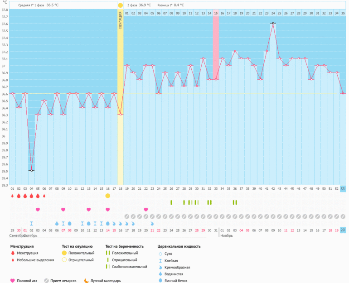349x283 pixels.
Task: Click the Сухо legend drop icon
Action: (x=160, y=254)
